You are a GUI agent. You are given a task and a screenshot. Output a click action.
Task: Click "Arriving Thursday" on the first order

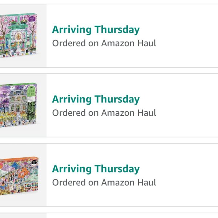[96, 29]
